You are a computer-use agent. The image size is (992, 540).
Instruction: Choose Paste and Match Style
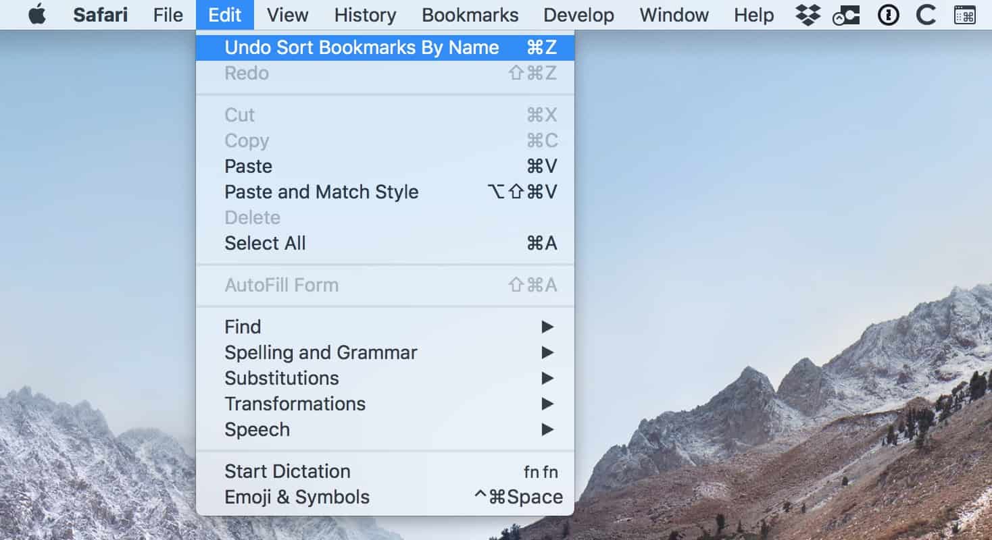[x=385, y=192]
